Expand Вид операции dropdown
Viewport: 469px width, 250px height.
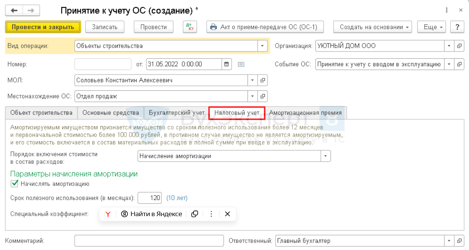point(262,46)
